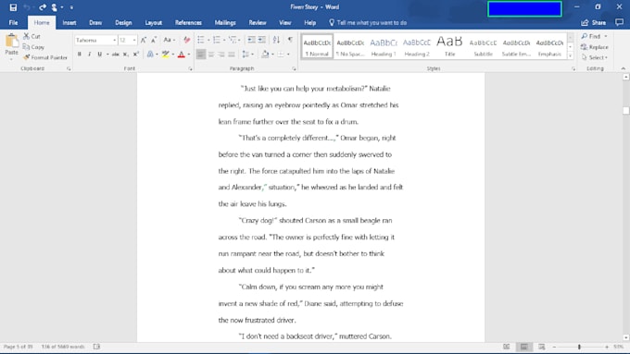Align text to the left
The image size is (630, 354).
[201, 55]
